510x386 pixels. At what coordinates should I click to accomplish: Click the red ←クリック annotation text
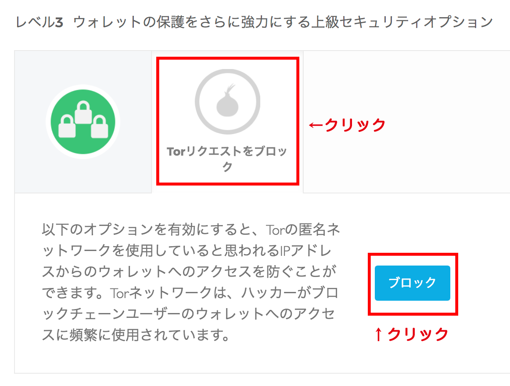click(347, 125)
